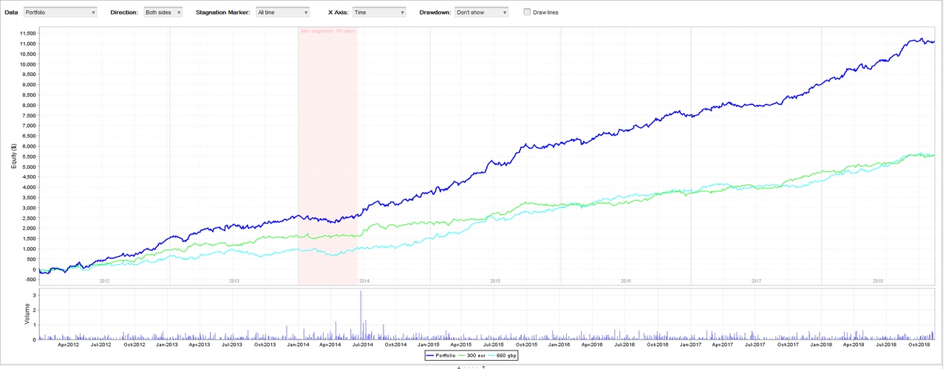Click the tallest volume spike near Jul-2014
The height and width of the screenshot is (369, 946).
coord(361,314)
